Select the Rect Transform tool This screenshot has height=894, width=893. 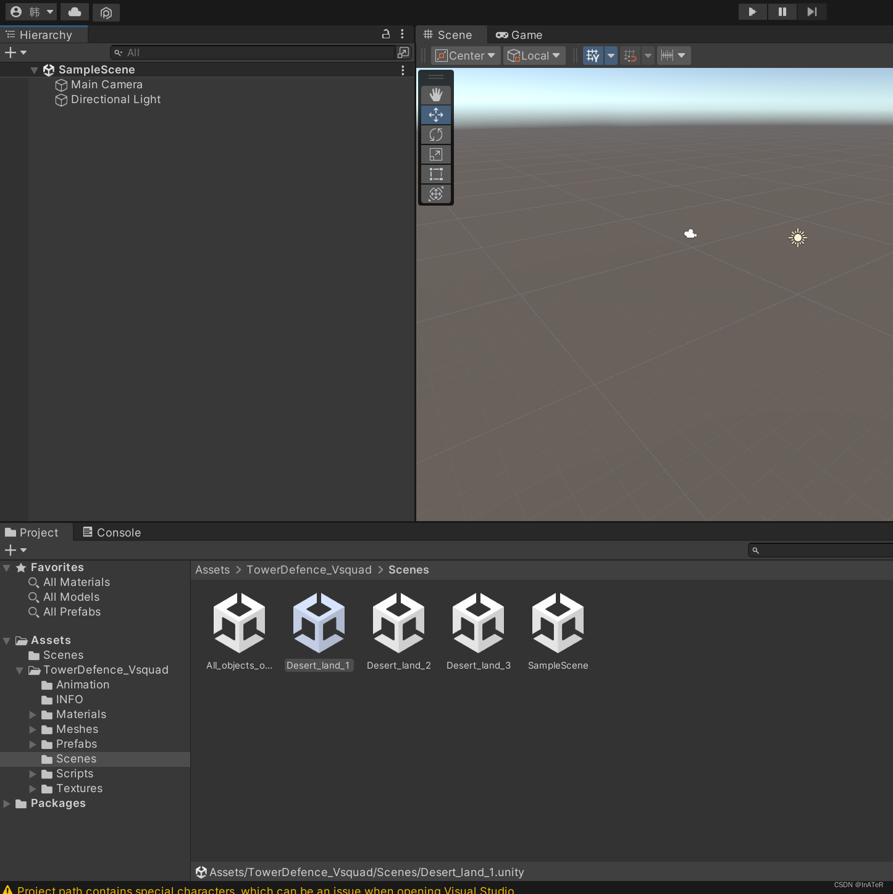pyautogui.click(x=436, y=174)
